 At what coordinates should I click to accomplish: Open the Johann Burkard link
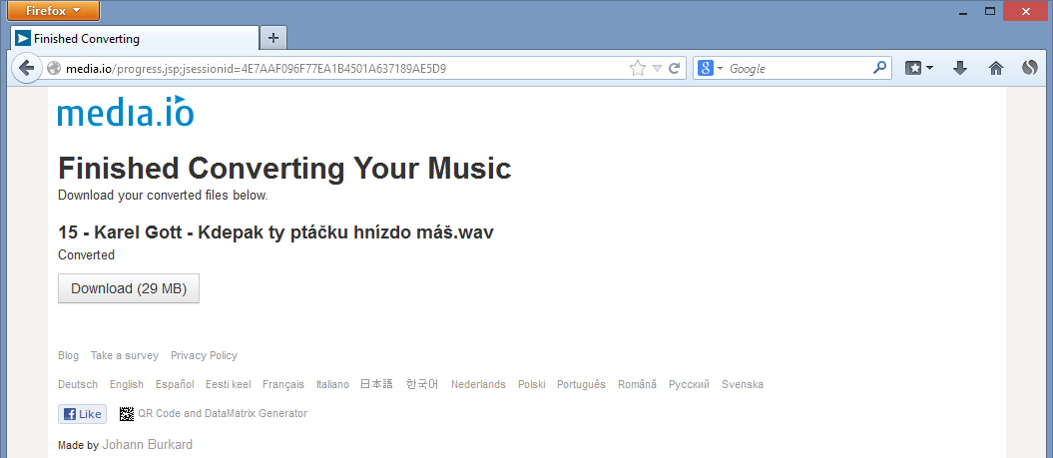(147, 445)
